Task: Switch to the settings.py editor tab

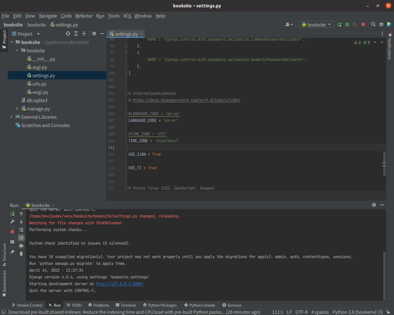Action: click(126, 34)
